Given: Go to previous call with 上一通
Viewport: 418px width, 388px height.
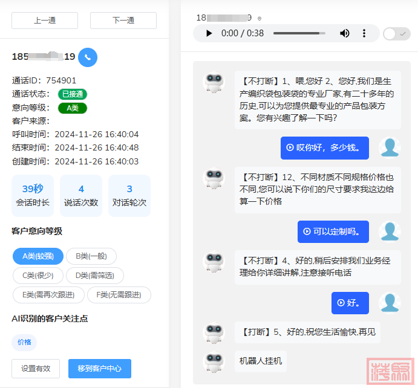Looking at the screenshot, I should [45, 21].
